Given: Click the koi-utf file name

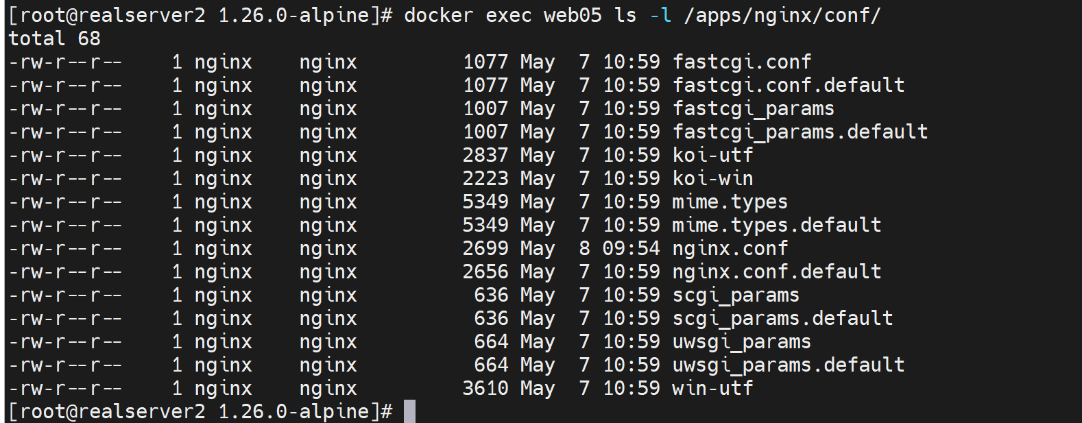Looking at the screenshot, I should (x=712, y=156).
